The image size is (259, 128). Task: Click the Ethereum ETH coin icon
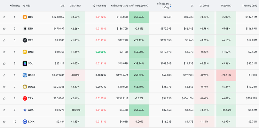point(25,29)
